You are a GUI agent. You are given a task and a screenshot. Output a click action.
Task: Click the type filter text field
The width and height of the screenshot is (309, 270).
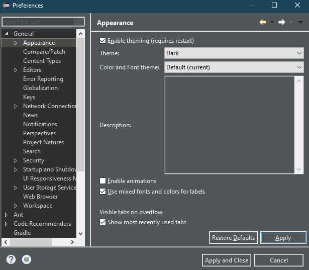(38, 22)
